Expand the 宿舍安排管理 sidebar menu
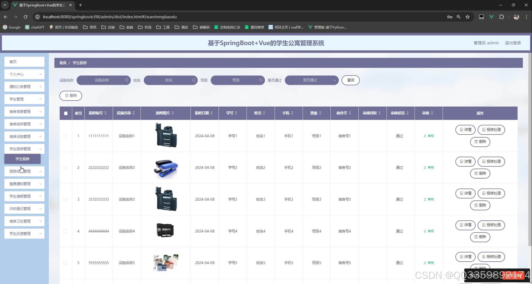 24,124
